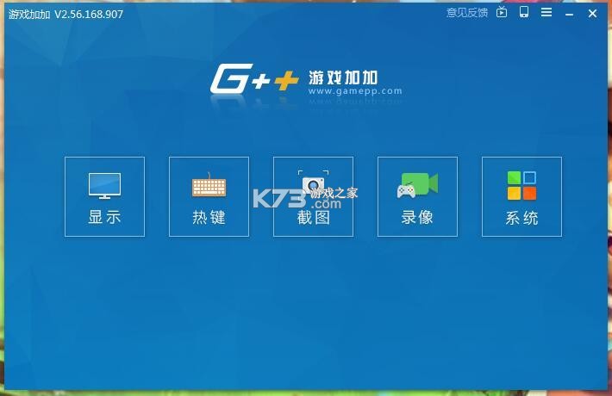Click the mobile phone icon in title bar
This screenshot has width=612, height=396.
(524, 12)
